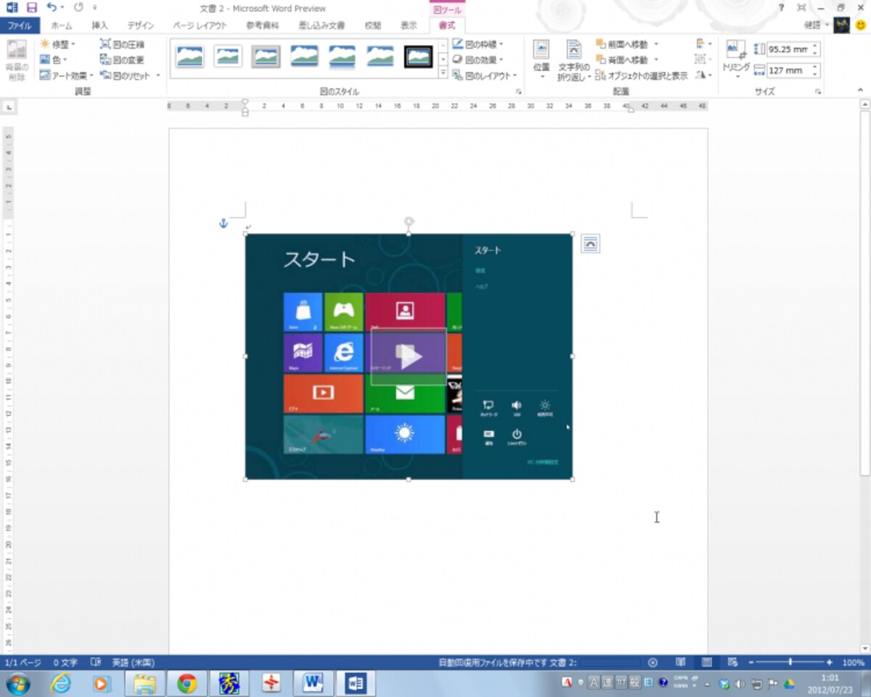Expand the 図の効果 picture effects dropdown
871x697 pixels.
coord(478,60)
